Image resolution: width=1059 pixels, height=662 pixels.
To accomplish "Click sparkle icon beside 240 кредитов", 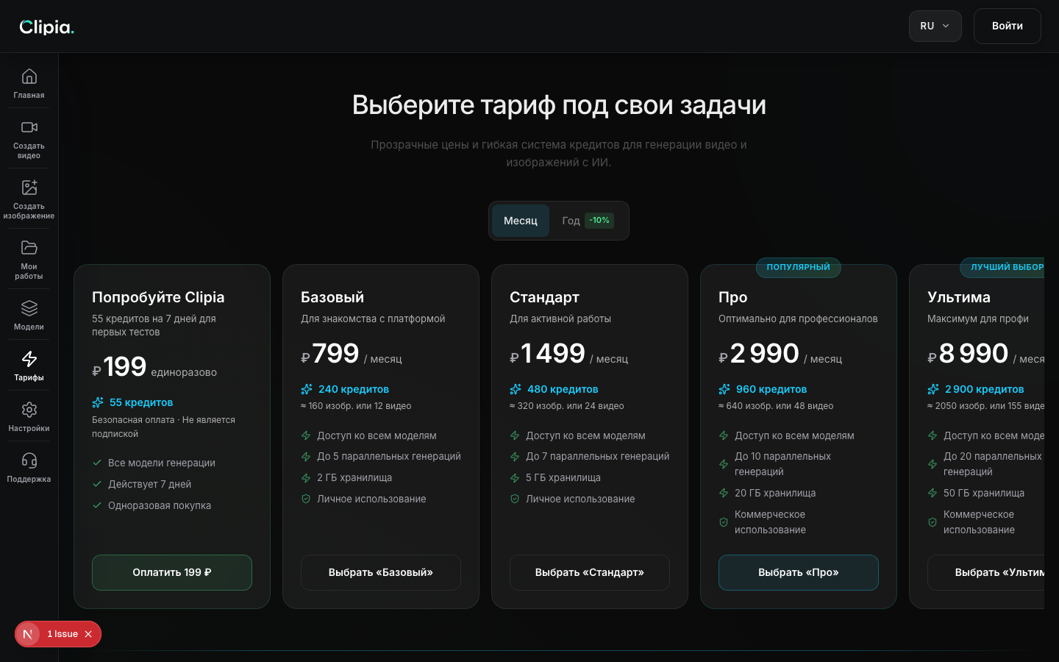I will coord(307,389).
